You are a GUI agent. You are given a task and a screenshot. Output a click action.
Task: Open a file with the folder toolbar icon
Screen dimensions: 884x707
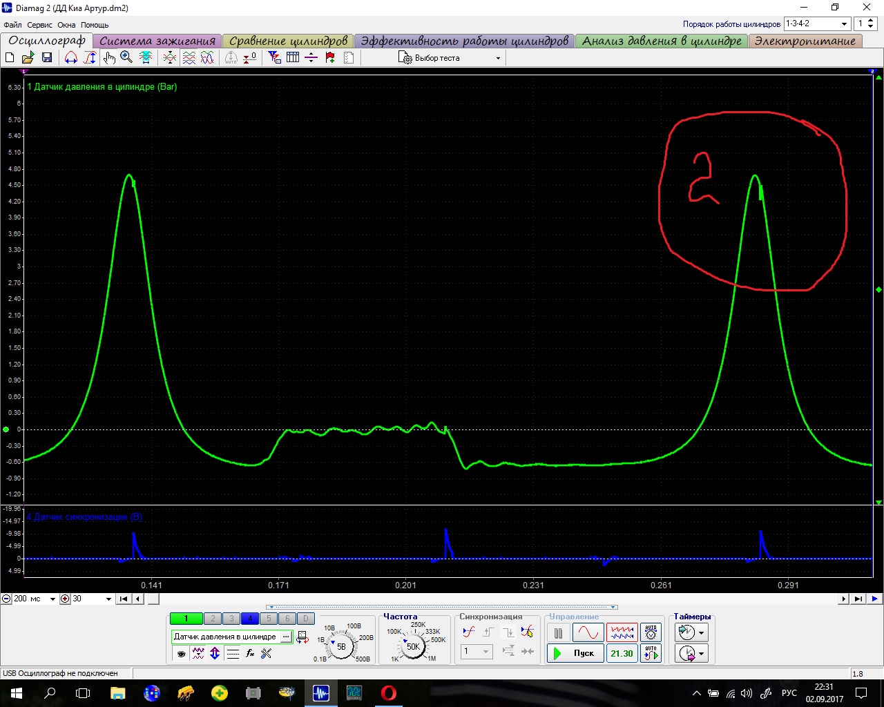click(28, 58)
